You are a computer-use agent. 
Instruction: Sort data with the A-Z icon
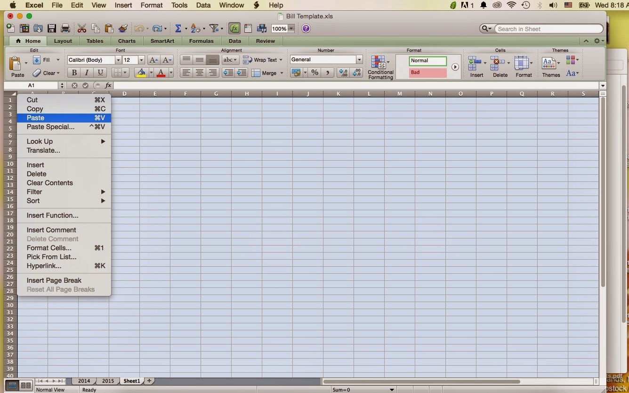tap(196, 29)
